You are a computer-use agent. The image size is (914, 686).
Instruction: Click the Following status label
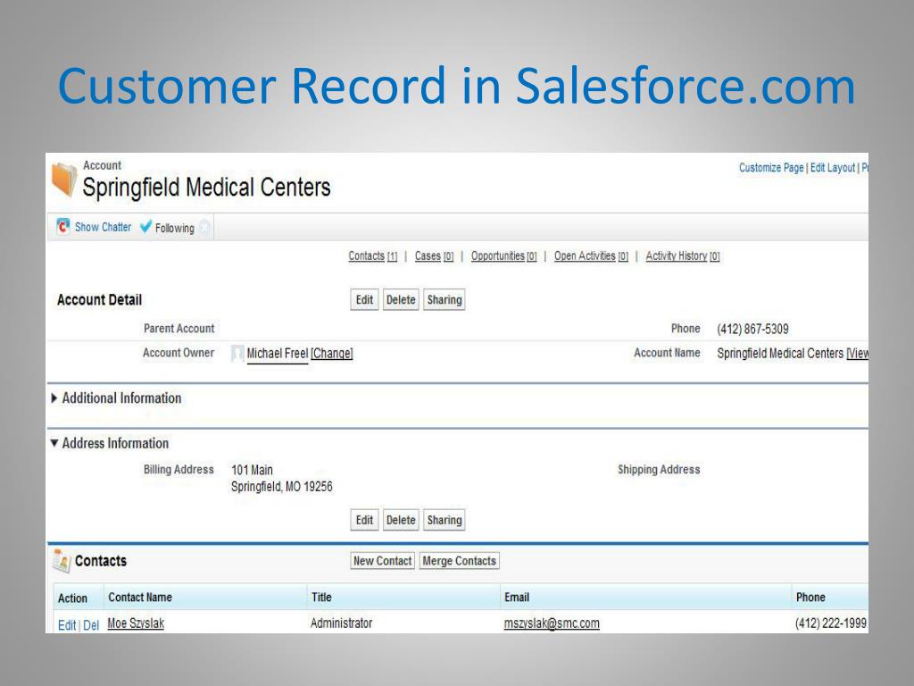[x=174, y=228]
